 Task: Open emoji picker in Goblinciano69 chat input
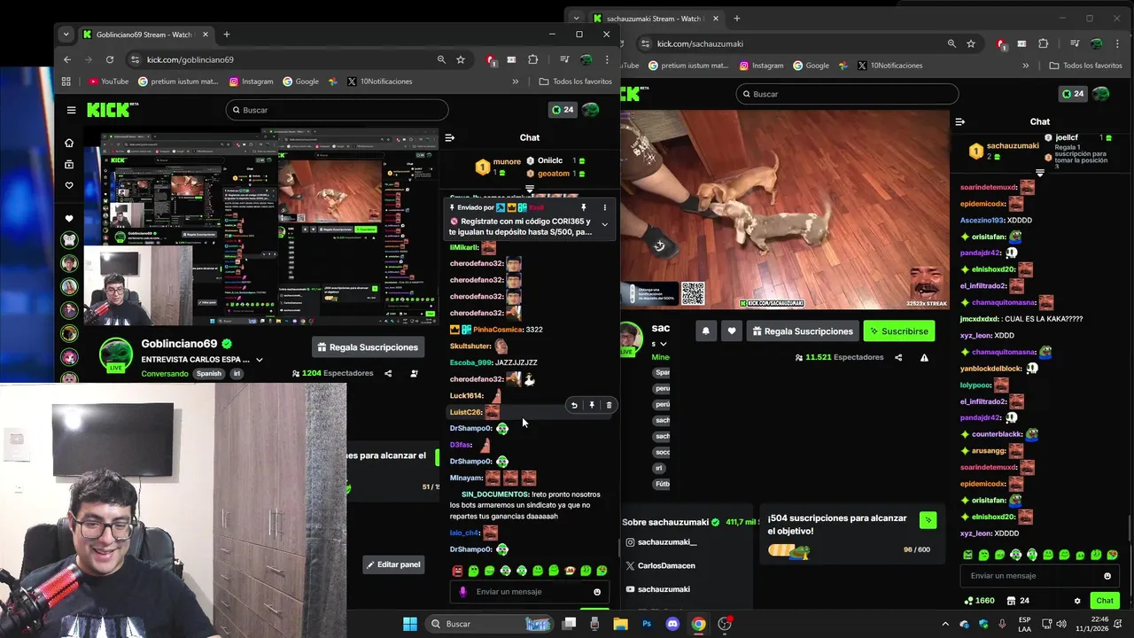(597, 592)
